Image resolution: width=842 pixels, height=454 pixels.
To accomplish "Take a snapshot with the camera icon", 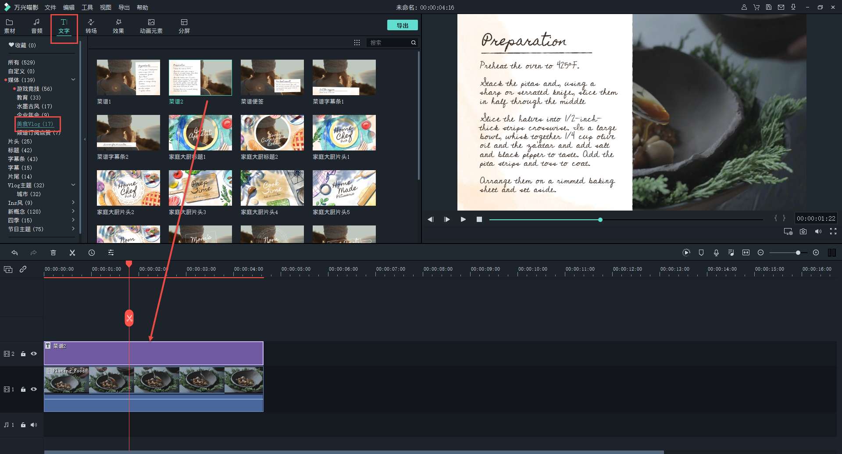I will 803,232.
